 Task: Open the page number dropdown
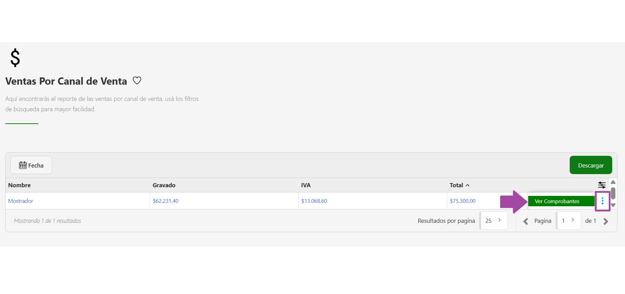(568, 220)
